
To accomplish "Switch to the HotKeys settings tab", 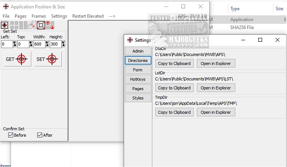I will (138, 80).
